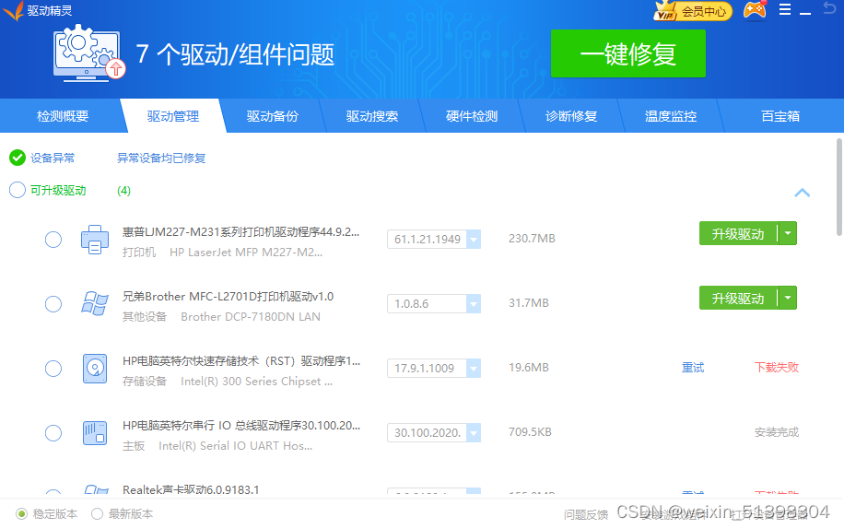This screenshot has height=529, width=844.
Task: Collapse the 可升级驱动 section chevron
Action: tap(802, 193)
